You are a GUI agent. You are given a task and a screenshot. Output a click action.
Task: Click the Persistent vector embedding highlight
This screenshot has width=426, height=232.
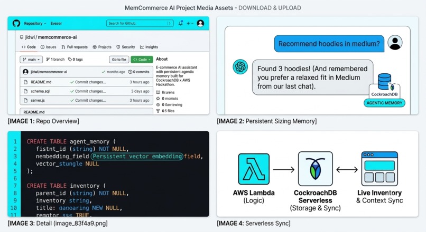tap(137, 157)
